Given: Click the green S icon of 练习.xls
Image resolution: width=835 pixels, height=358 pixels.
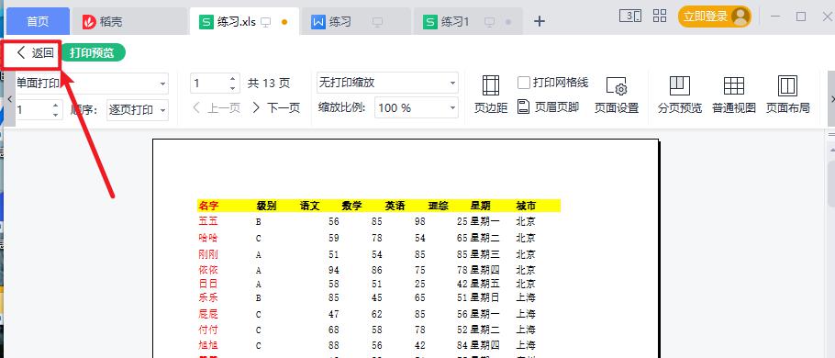Looking at the screenshot, I should [206, 22].
